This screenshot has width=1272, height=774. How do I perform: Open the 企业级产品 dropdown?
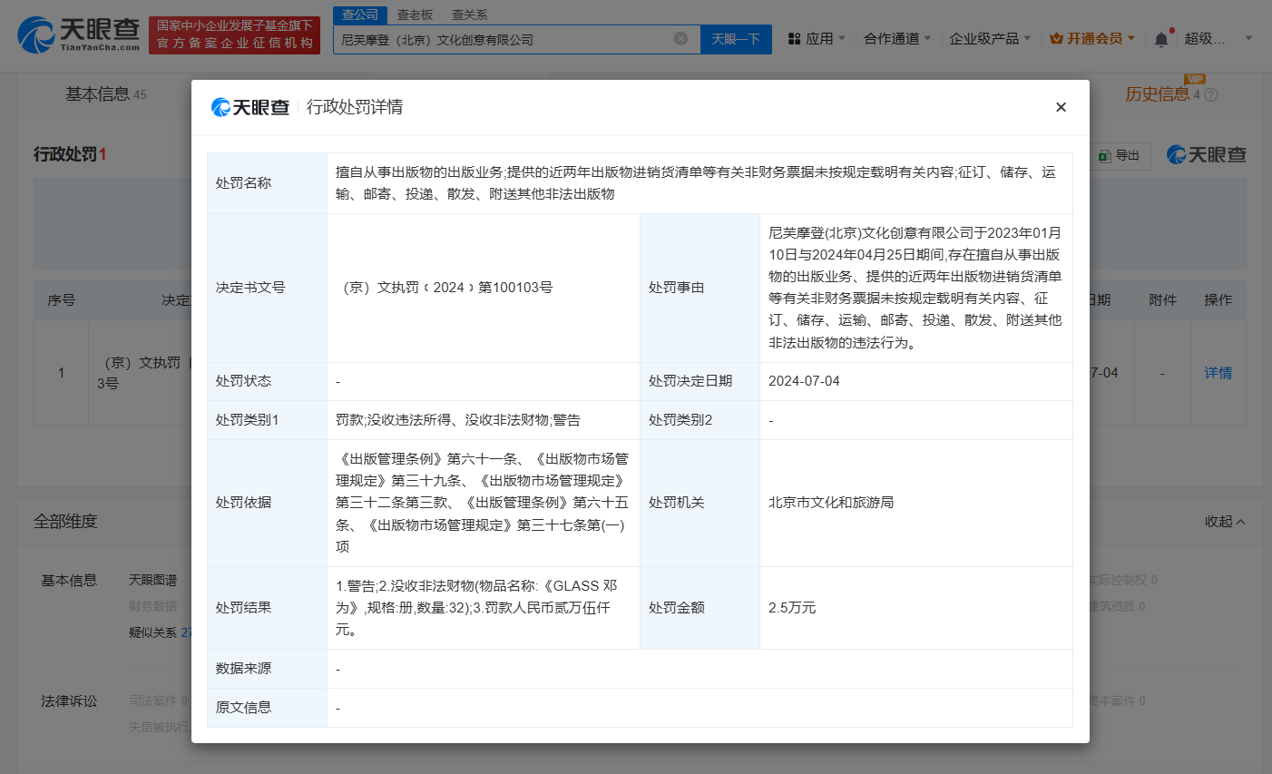(x=990, y=39)
